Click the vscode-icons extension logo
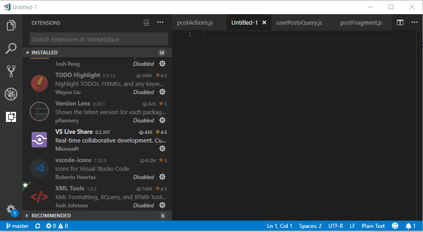 pyautogui.click(x=39, y=168)
